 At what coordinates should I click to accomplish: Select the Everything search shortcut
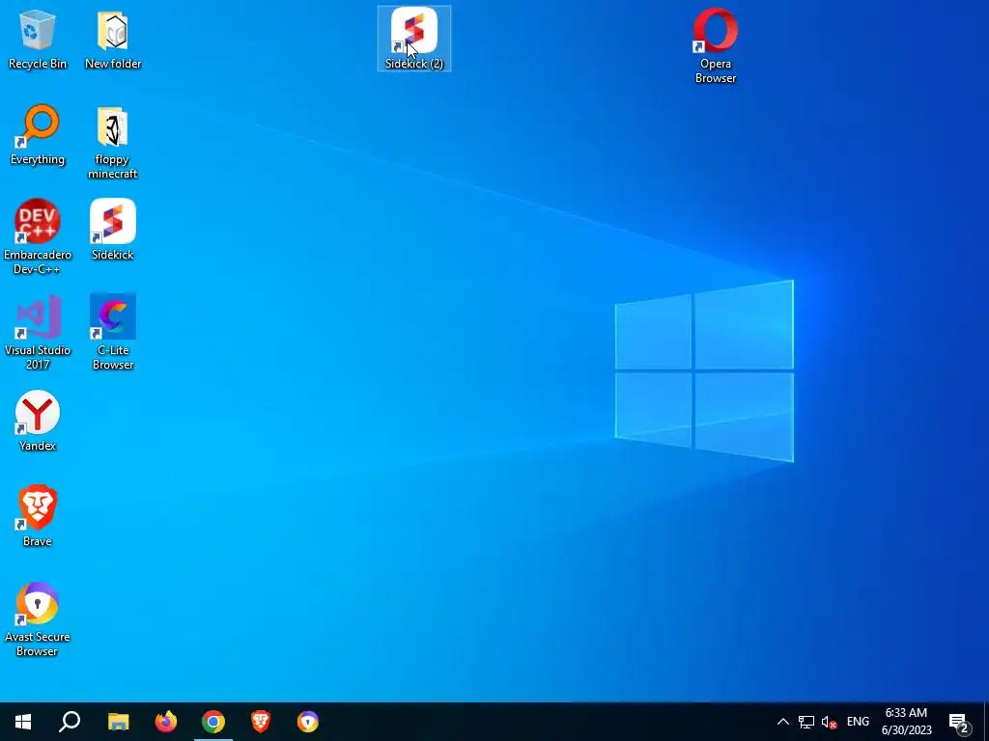tap(38, 135)
